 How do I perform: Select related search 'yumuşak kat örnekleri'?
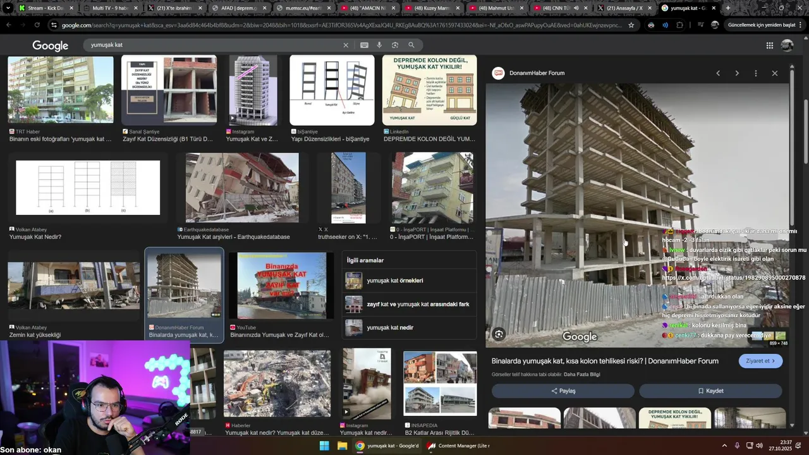point(410,281)
